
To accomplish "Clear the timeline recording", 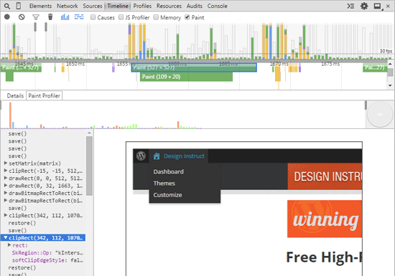I will tap(22, 16).
